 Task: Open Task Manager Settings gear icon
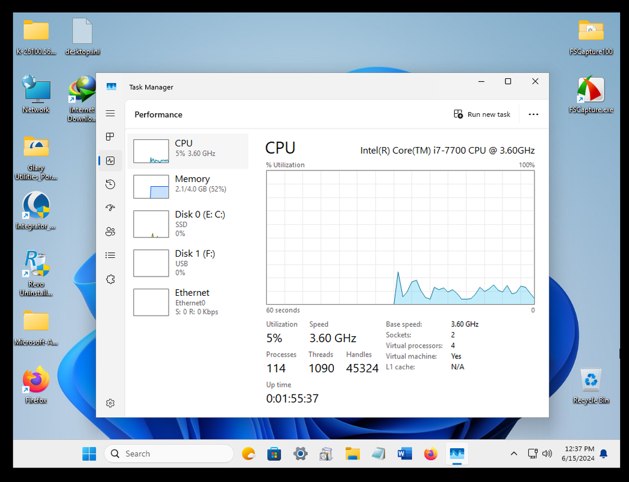pos(110,403)
